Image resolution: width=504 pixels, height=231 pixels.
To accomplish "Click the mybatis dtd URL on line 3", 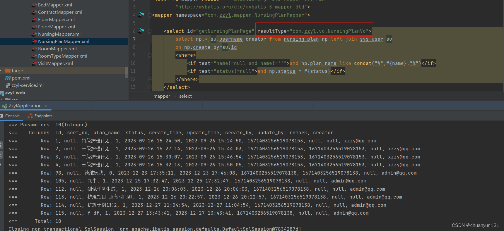I will pos(241,7).
